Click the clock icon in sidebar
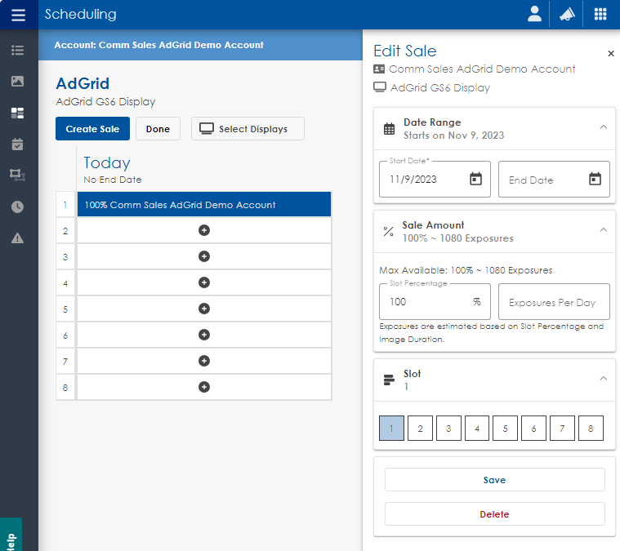 coord(17,207)
